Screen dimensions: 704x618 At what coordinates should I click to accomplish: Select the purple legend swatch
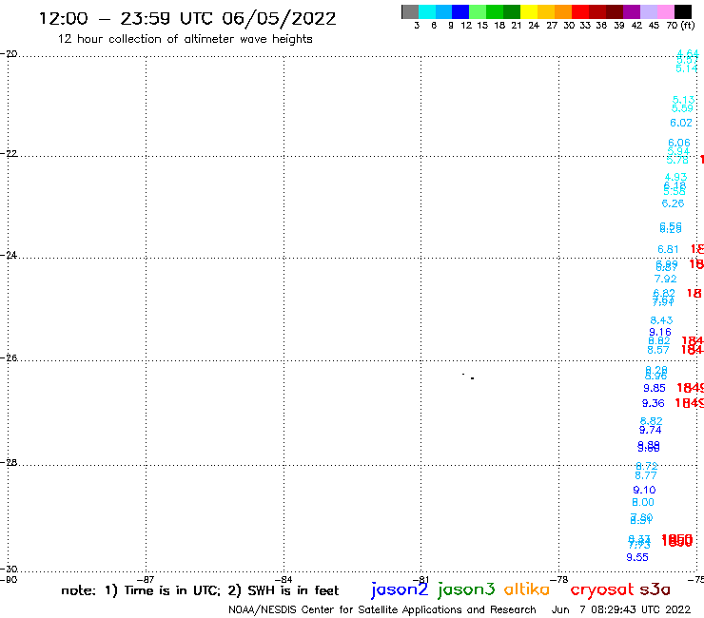[632, 11]
